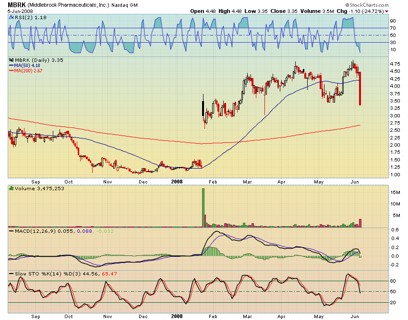Viewport: 408px width, 320px height.
Task: Click the MA(50) 4.18 legend label
Action: 27,66
